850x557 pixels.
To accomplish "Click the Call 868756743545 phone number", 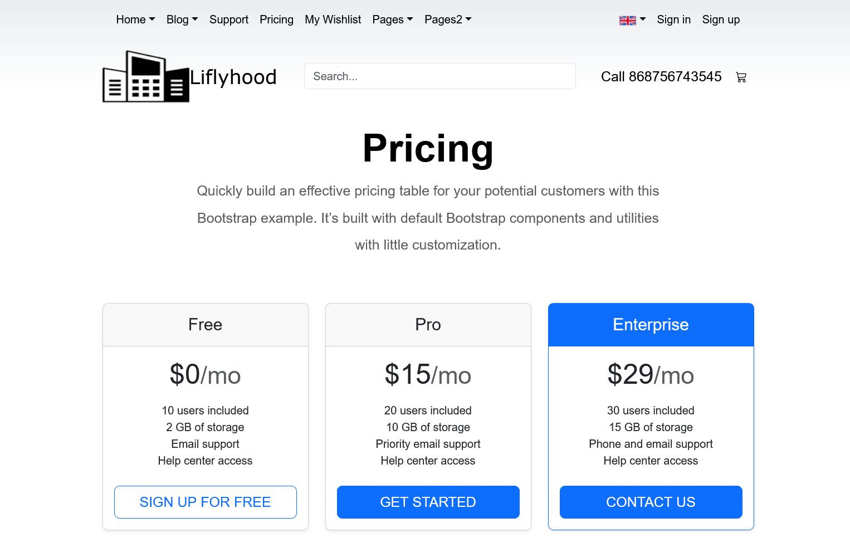I will 661,76.
